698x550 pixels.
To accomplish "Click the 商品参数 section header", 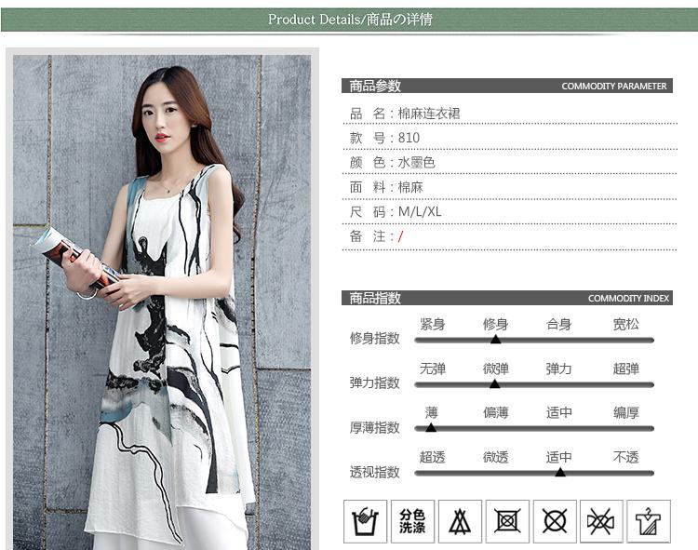I will [375, 86].
